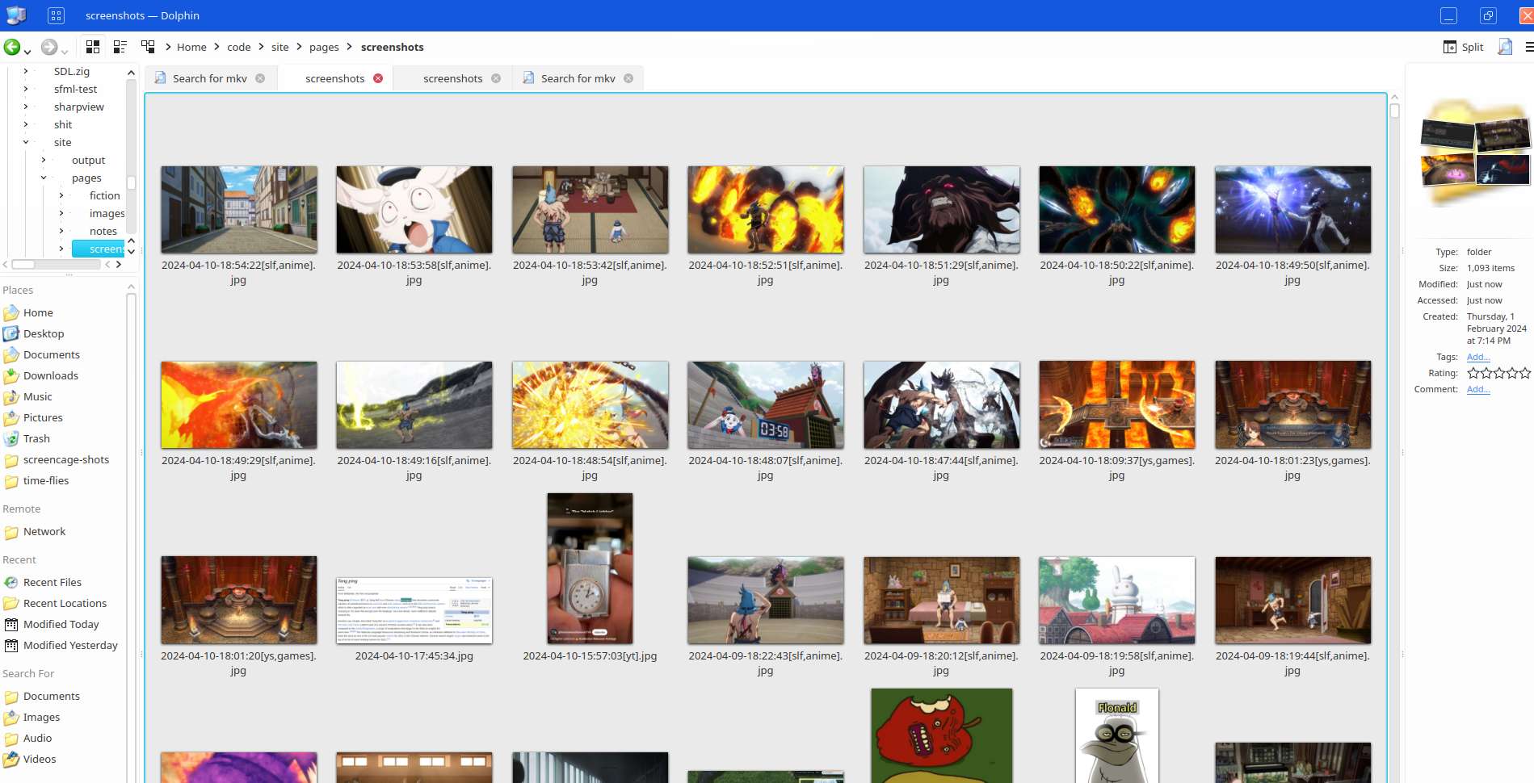The height and width of the screenshot is (783, 1534).
Task: Switch to last Search for mkv tab
Action: click(578, 78)
